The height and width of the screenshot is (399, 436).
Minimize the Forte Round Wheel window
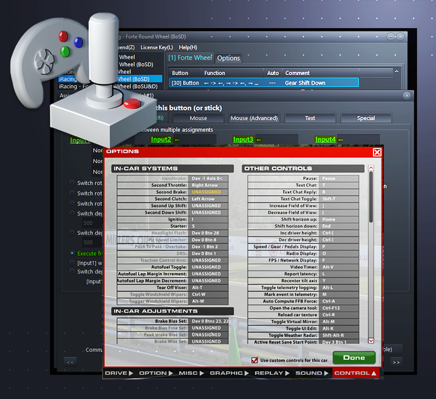click(x=391, y=37)
